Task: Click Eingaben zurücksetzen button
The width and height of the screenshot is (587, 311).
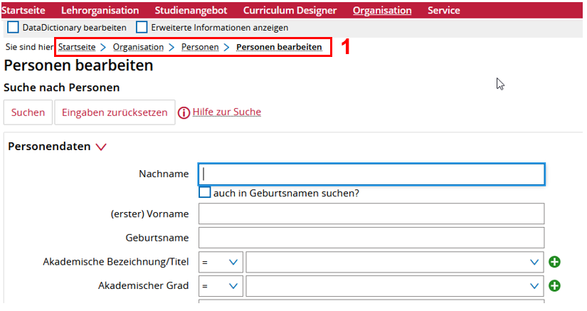Action: pos(115,112)
